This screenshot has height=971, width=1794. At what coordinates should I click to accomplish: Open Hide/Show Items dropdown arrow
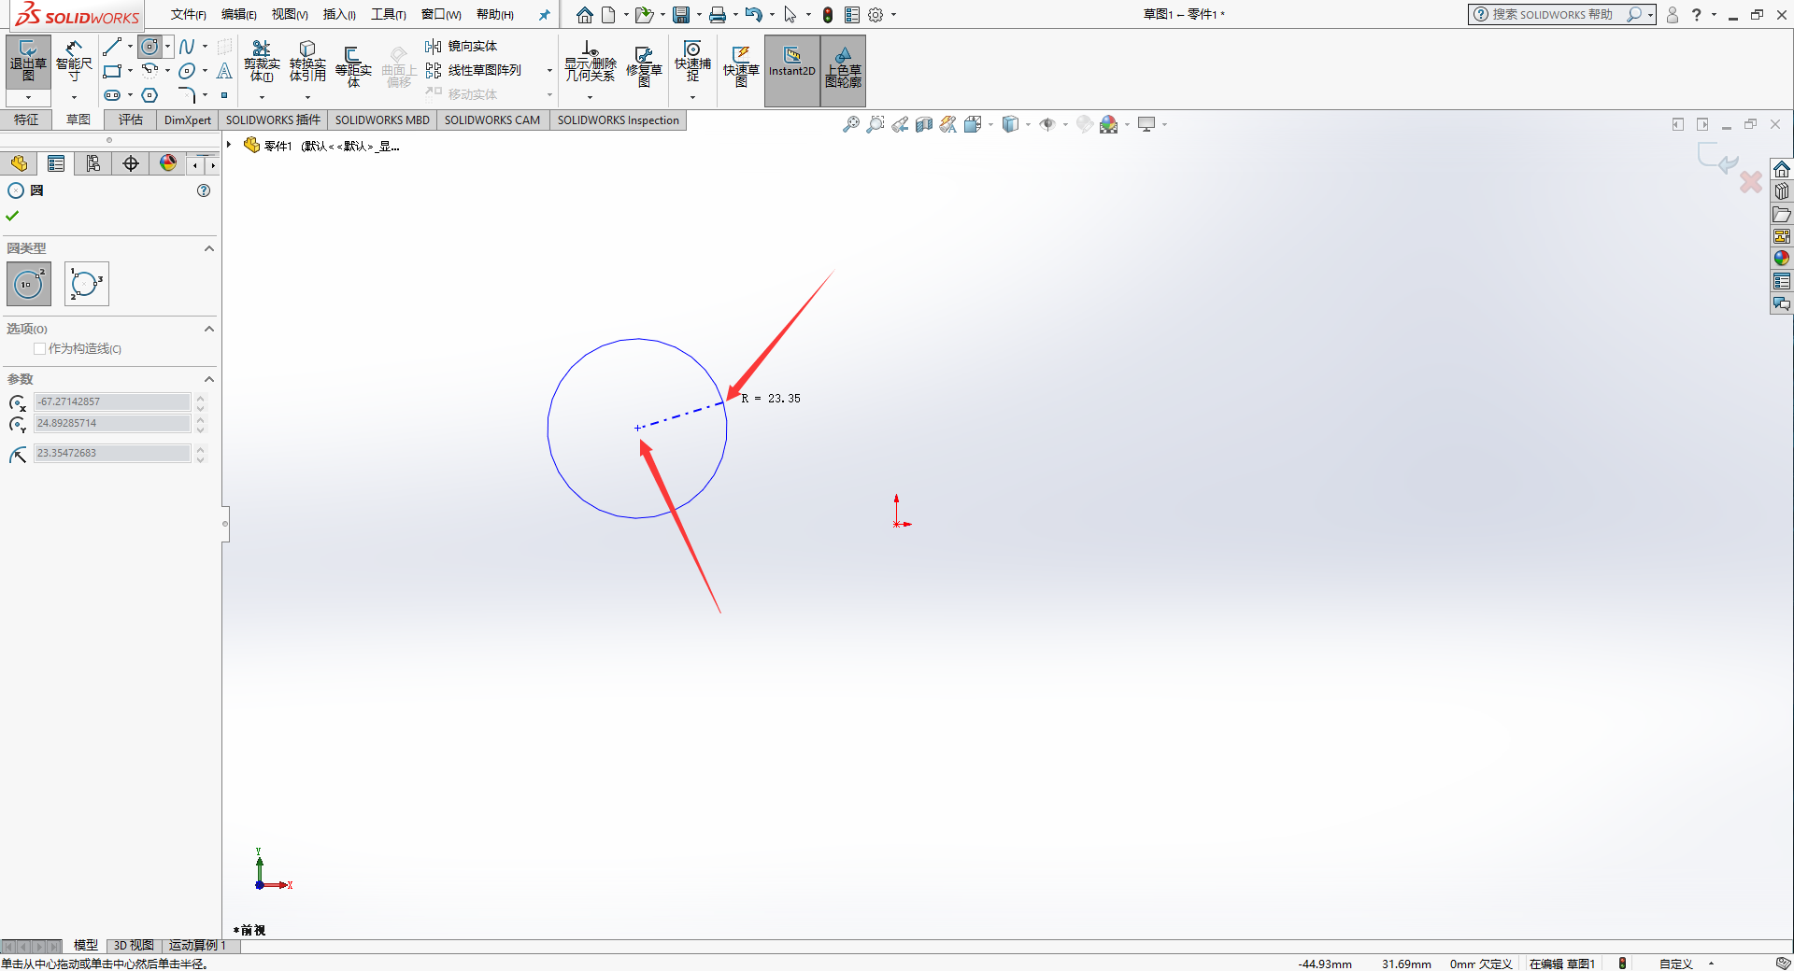1065,124
